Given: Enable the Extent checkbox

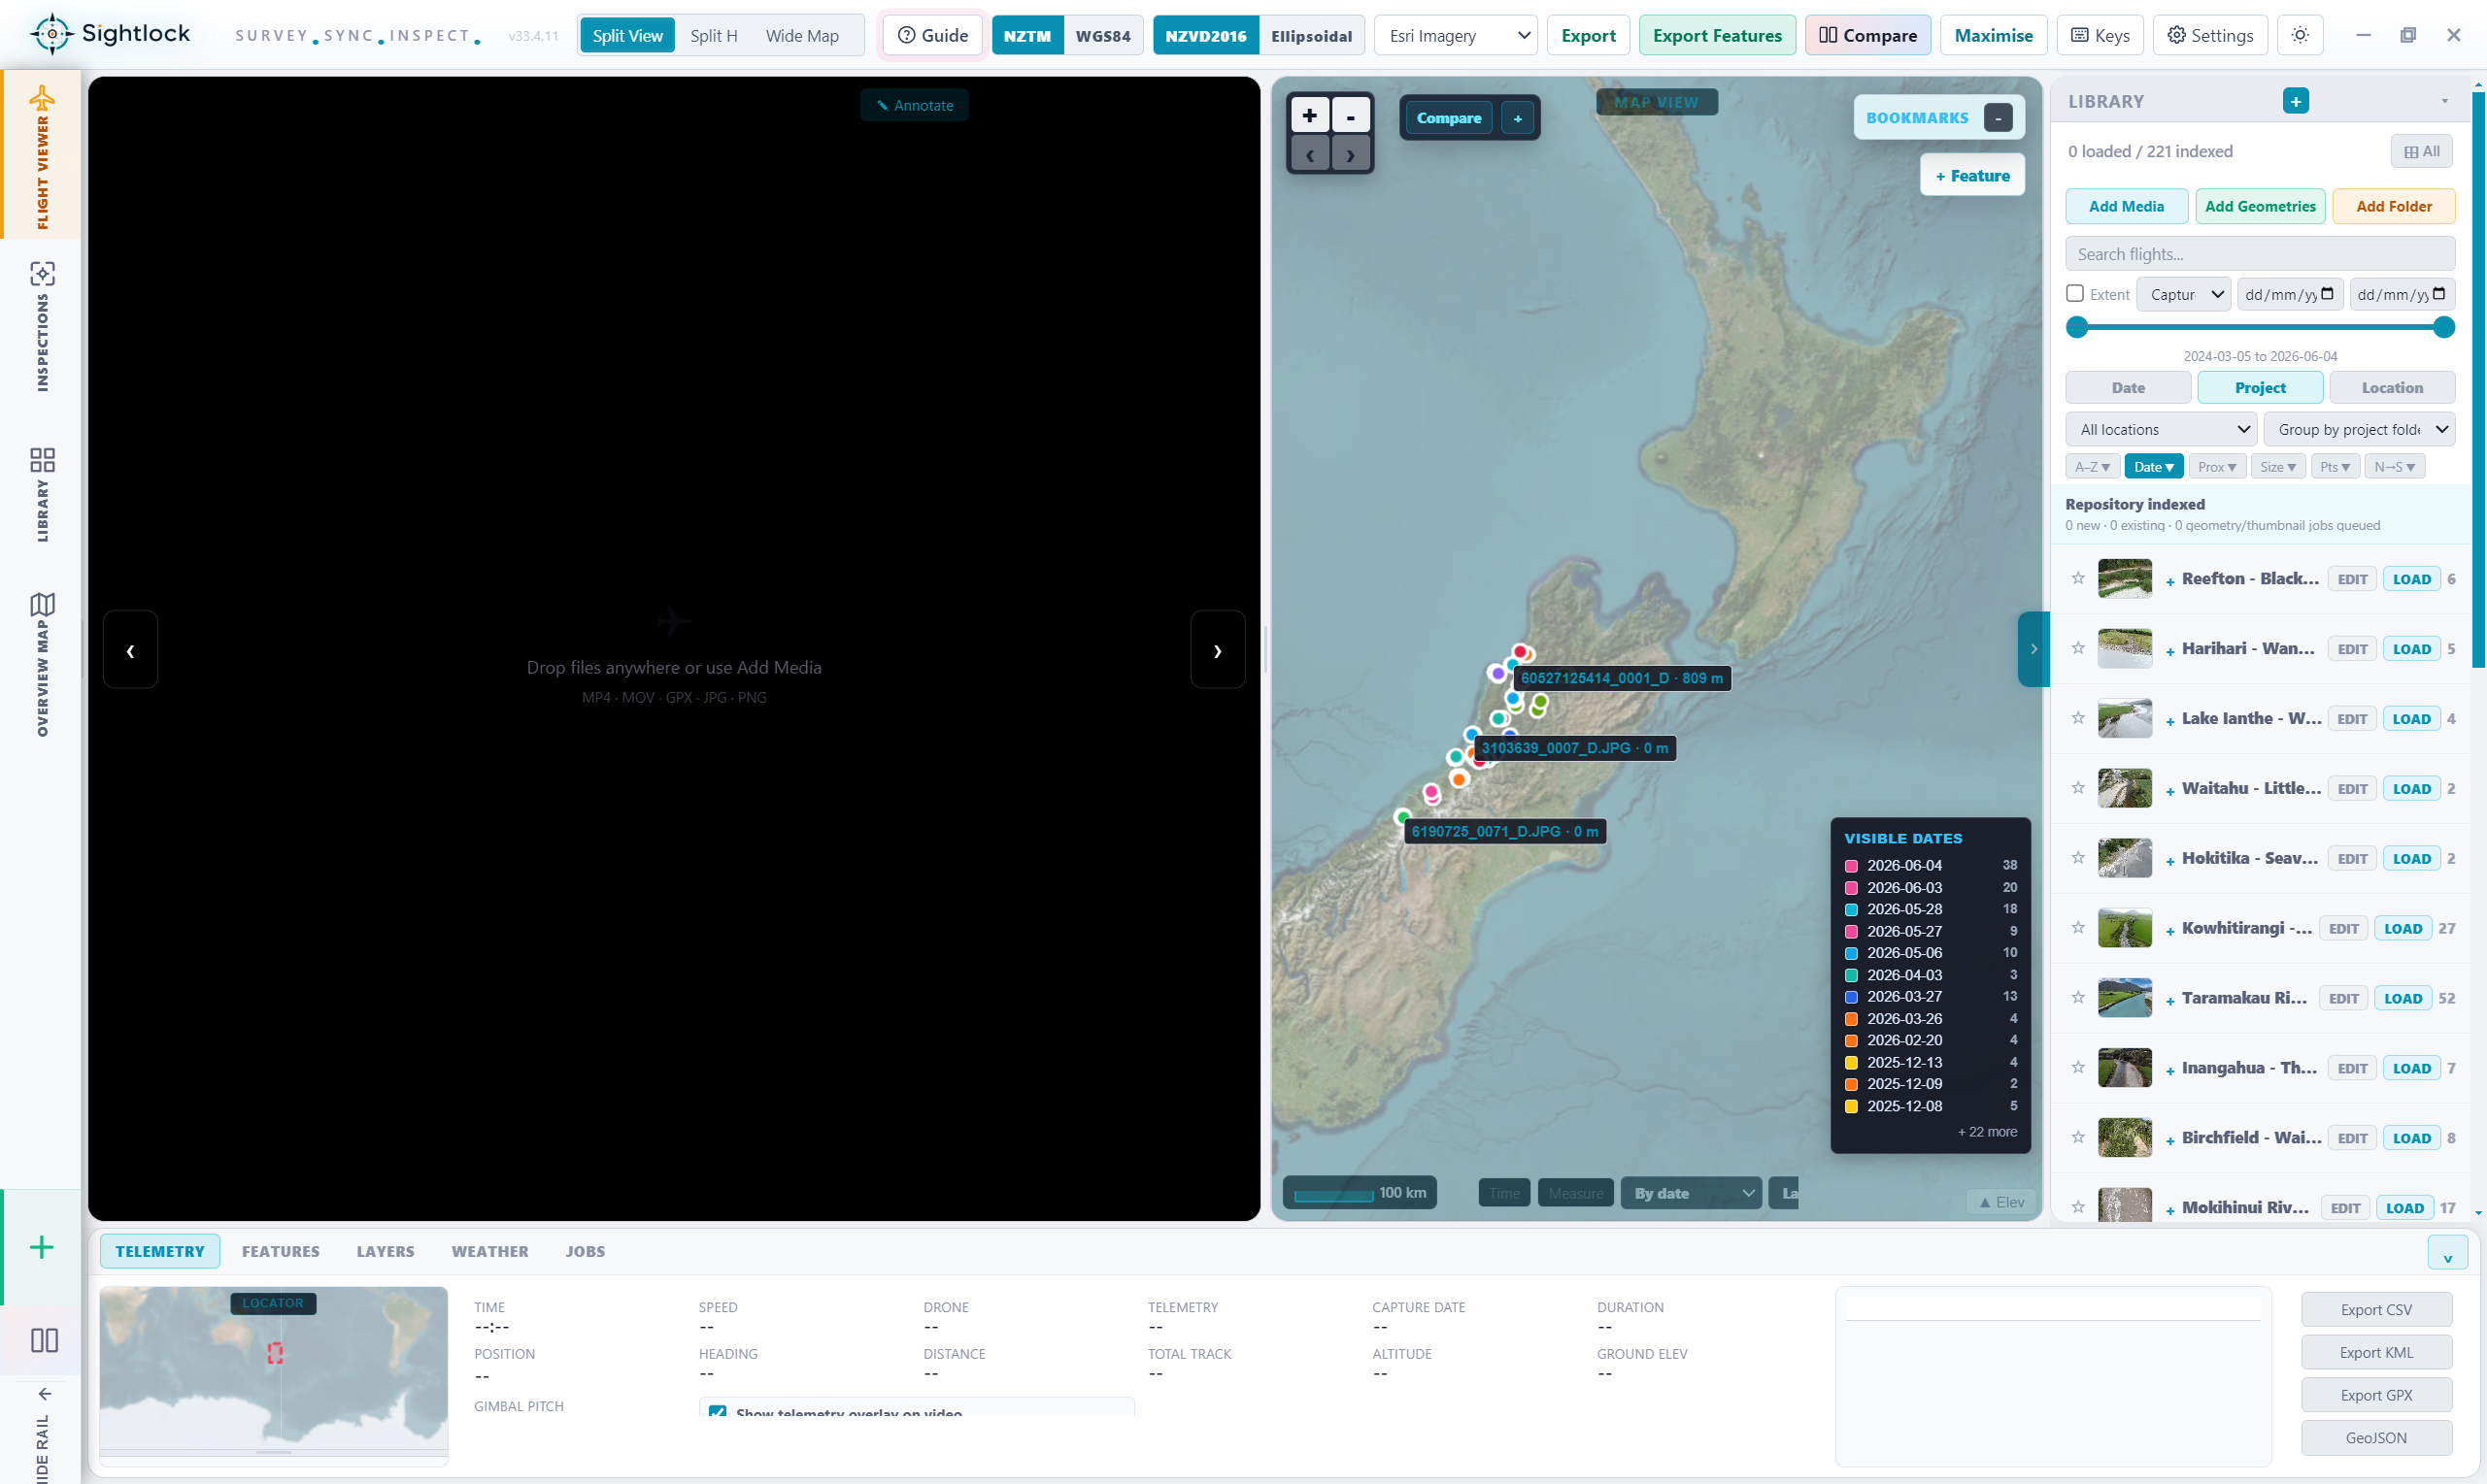Looking at the screenshot, I should click(x=2075, y=294).
